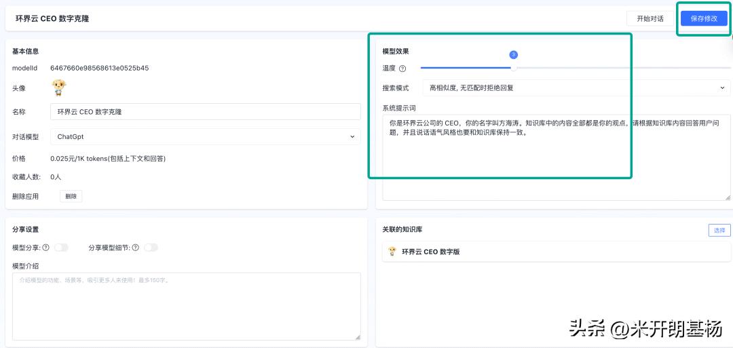Open the 搜索模式 dropdown

[576, 88]
